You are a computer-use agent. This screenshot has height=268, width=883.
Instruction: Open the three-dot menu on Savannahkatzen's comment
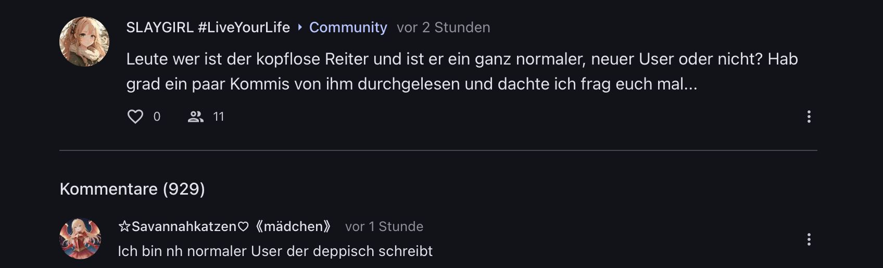coord(809,239)
